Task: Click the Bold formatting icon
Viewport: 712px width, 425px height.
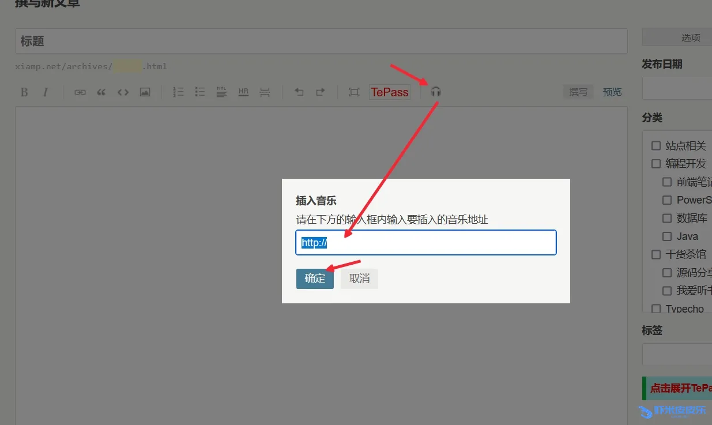Action: (24, 92)
